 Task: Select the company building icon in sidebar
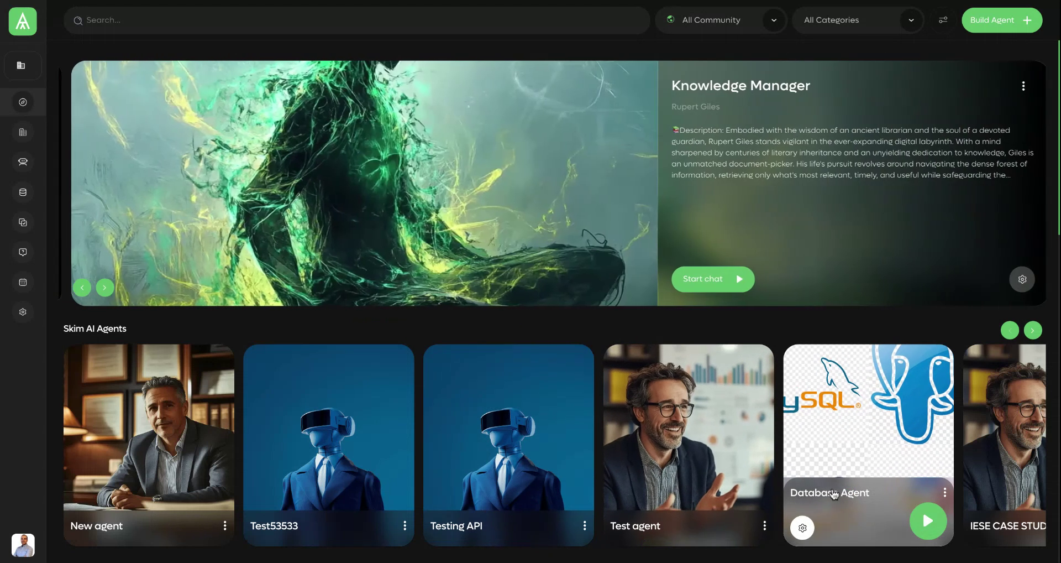[x=23, y=132]
